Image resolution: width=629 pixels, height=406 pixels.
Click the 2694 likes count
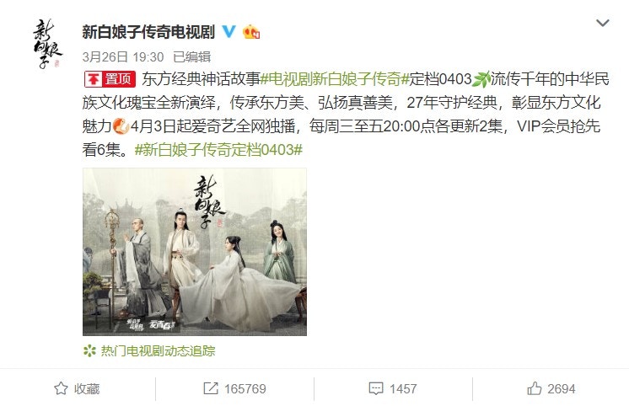pyautogui.click(x=562, y=389)
